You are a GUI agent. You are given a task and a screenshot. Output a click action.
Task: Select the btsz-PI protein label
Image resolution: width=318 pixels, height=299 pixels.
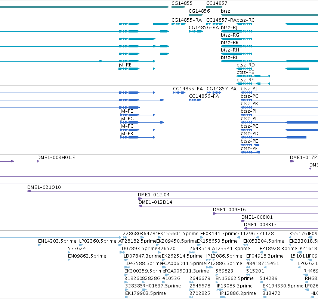(248, 119)
